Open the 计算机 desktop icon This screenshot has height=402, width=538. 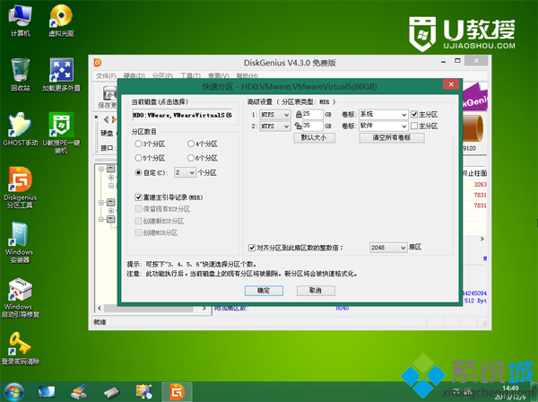pos(20,17)
